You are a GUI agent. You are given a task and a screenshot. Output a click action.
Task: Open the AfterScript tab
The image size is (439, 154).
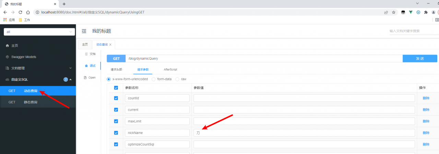coord(170,69)
